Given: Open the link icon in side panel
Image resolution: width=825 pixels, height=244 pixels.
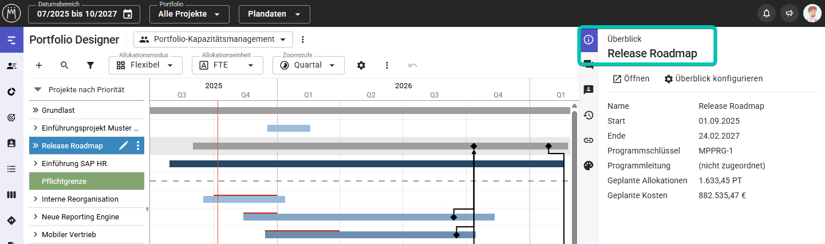Looking at the screenshot, I should (589, 140).
